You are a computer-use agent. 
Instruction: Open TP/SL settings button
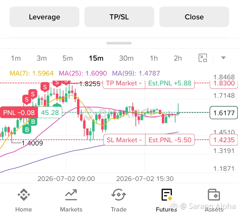pyautogui.click(x=119, y=17)
